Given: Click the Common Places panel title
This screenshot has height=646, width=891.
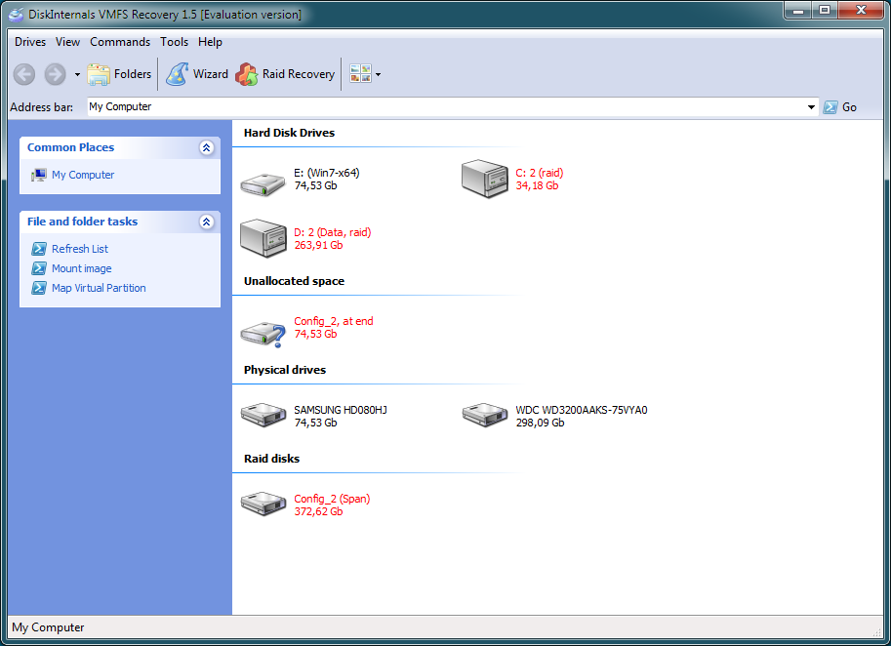Looking at the screenshot, I should [x=70, y=147].
